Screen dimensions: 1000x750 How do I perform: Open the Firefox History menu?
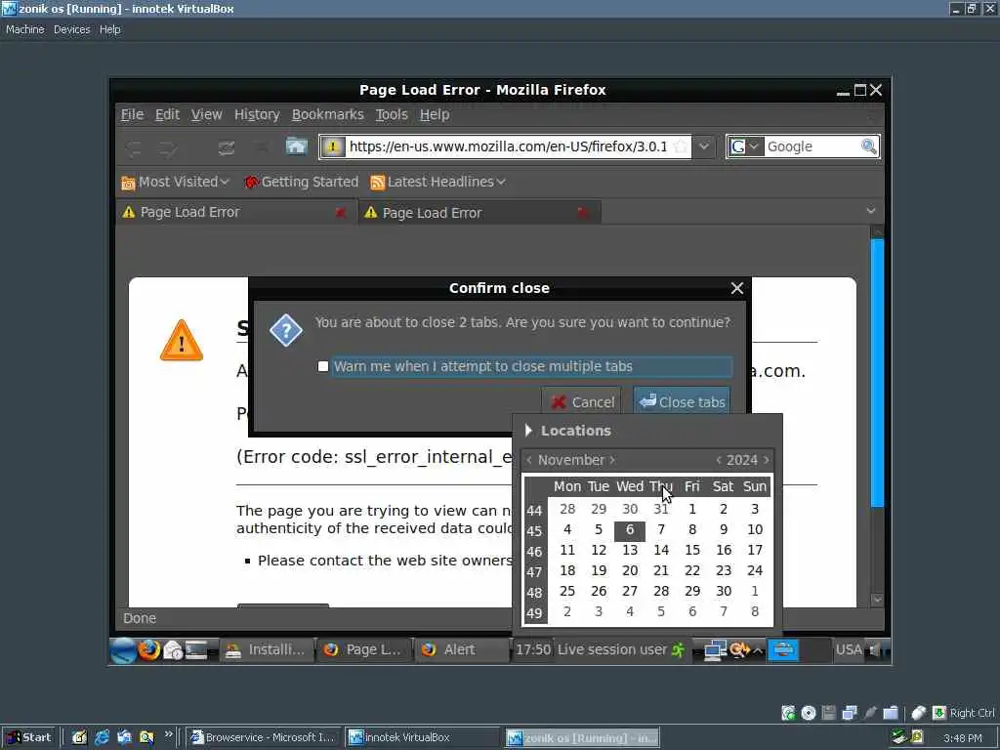tap(257, 115)
